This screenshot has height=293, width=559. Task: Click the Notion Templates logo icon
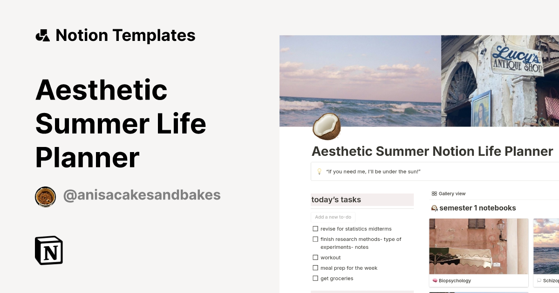coord(42,35)
